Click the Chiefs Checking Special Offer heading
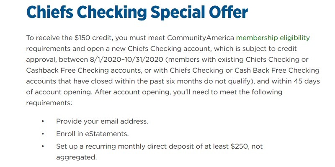 pos(137,13)
